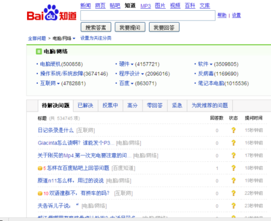Select the 紧急 tab

pos(177,106)
